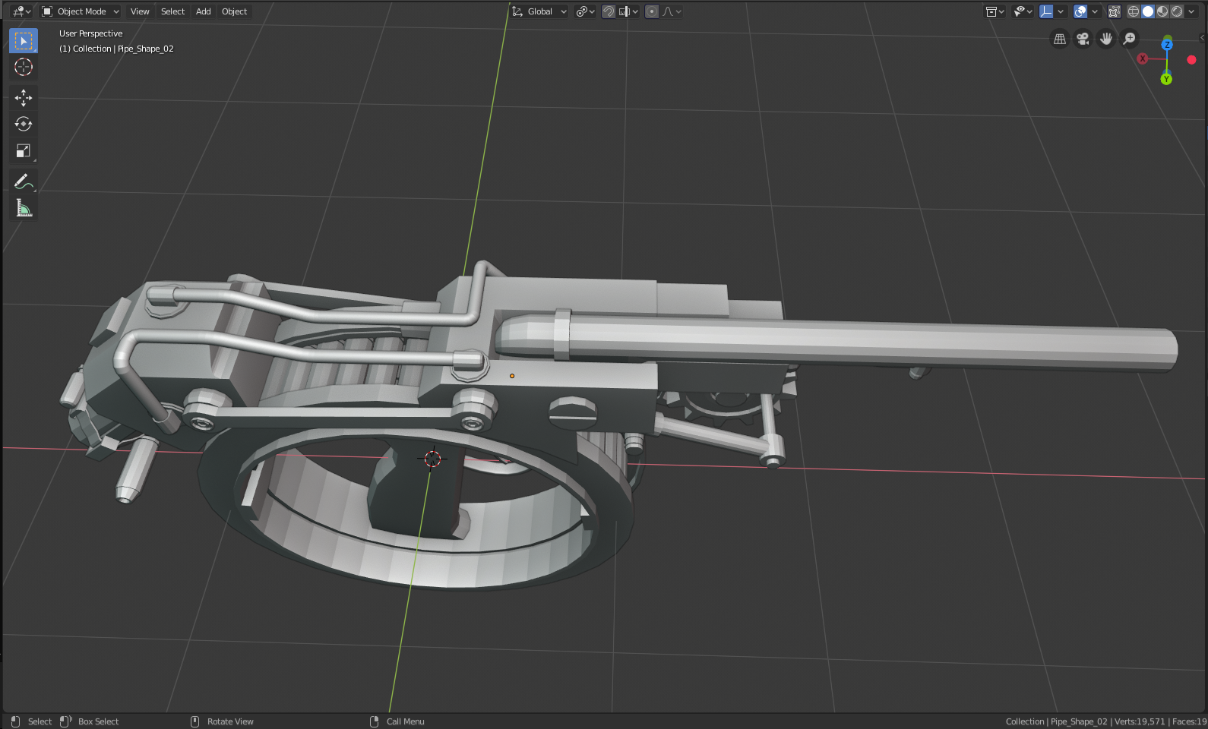Toggle the camera view icon

[x=1083, y=39]
